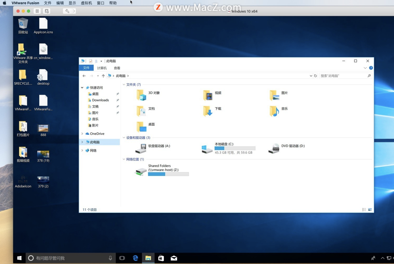Click the Cortana search box on taskbar
This screenshot has width=394, height=264.
pos(70,258)
